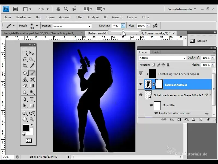Open the Grundelemente workspace switcher
The image size is (218, 164).
[x=182, y=9]
